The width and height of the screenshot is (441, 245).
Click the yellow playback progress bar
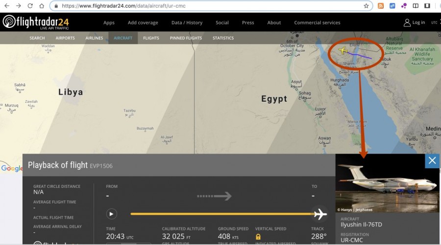[x=222, y=214]
